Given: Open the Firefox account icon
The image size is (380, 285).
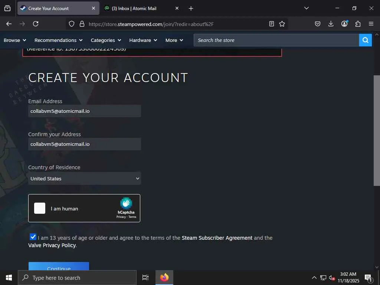Looking at the screenshot, I should [344, 23].
